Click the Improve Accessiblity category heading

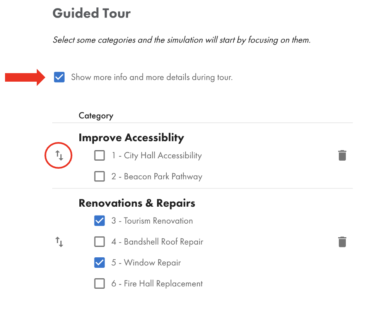[x=132, y=138]
